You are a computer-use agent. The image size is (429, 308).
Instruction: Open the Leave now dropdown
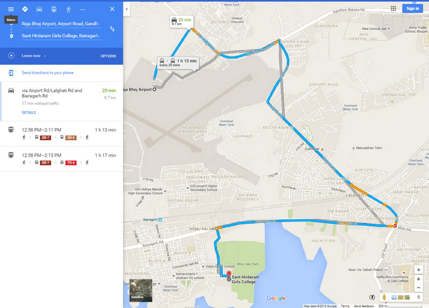(x=34, y=56)
